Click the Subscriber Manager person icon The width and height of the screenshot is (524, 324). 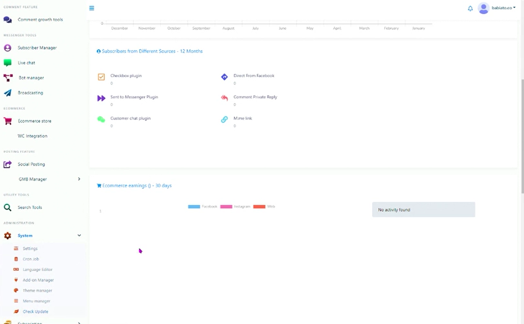pyautogui.click(x=8, y=48)
